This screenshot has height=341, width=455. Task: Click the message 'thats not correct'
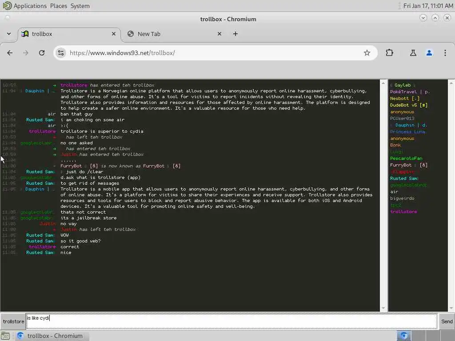point(83,212)
